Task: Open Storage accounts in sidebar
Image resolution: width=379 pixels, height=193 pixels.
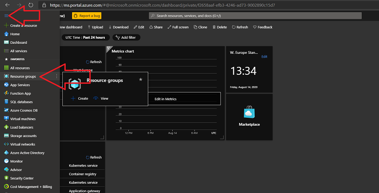Action: click(x=23, y=136)
